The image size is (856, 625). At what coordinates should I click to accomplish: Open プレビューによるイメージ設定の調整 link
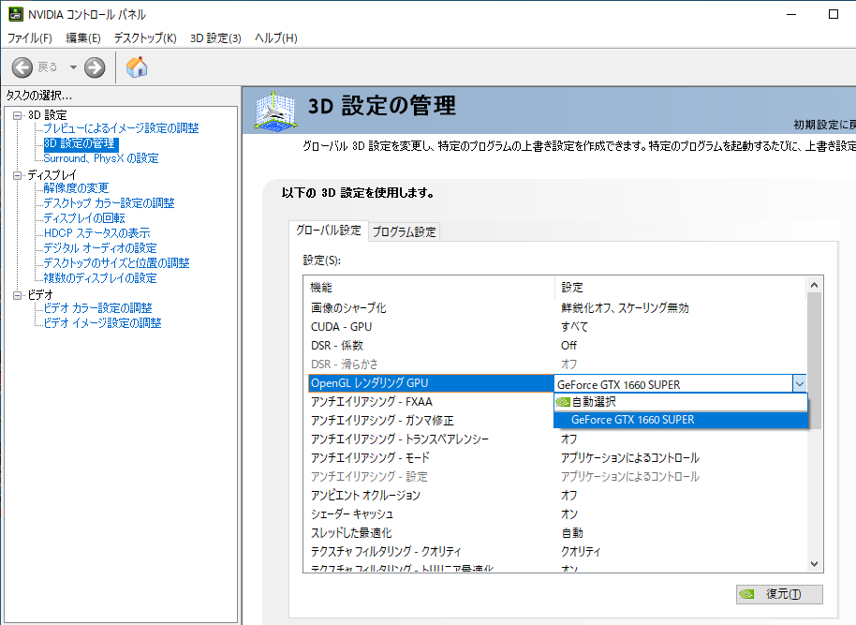click(x=121, y=127)
